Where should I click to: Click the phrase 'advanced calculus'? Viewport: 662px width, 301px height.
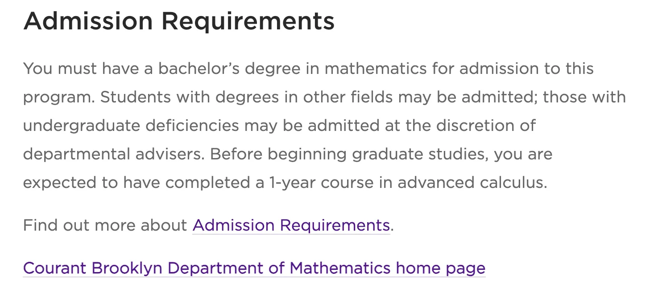click(472, 183)
